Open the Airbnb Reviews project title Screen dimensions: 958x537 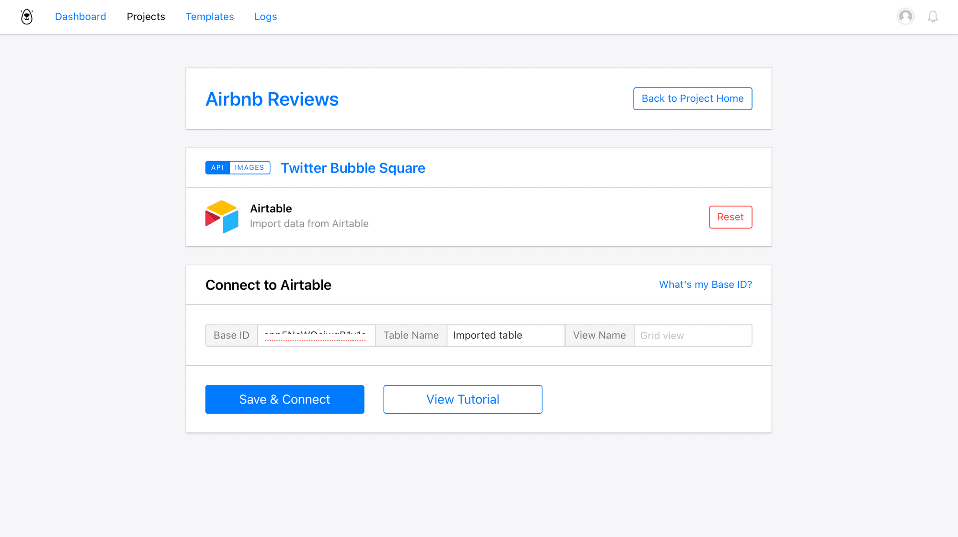point(272,99)
